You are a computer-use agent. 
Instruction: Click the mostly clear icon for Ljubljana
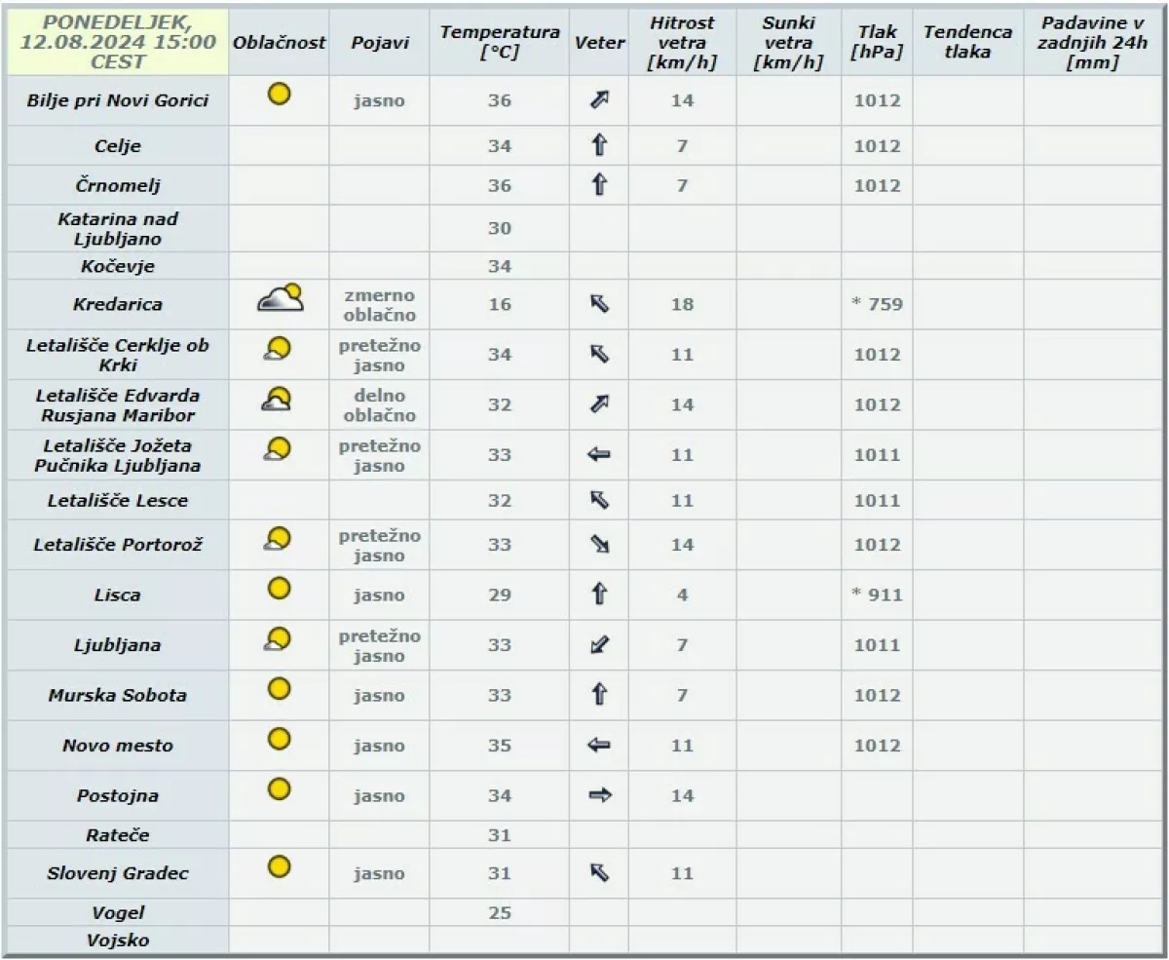tap(278, 638)
